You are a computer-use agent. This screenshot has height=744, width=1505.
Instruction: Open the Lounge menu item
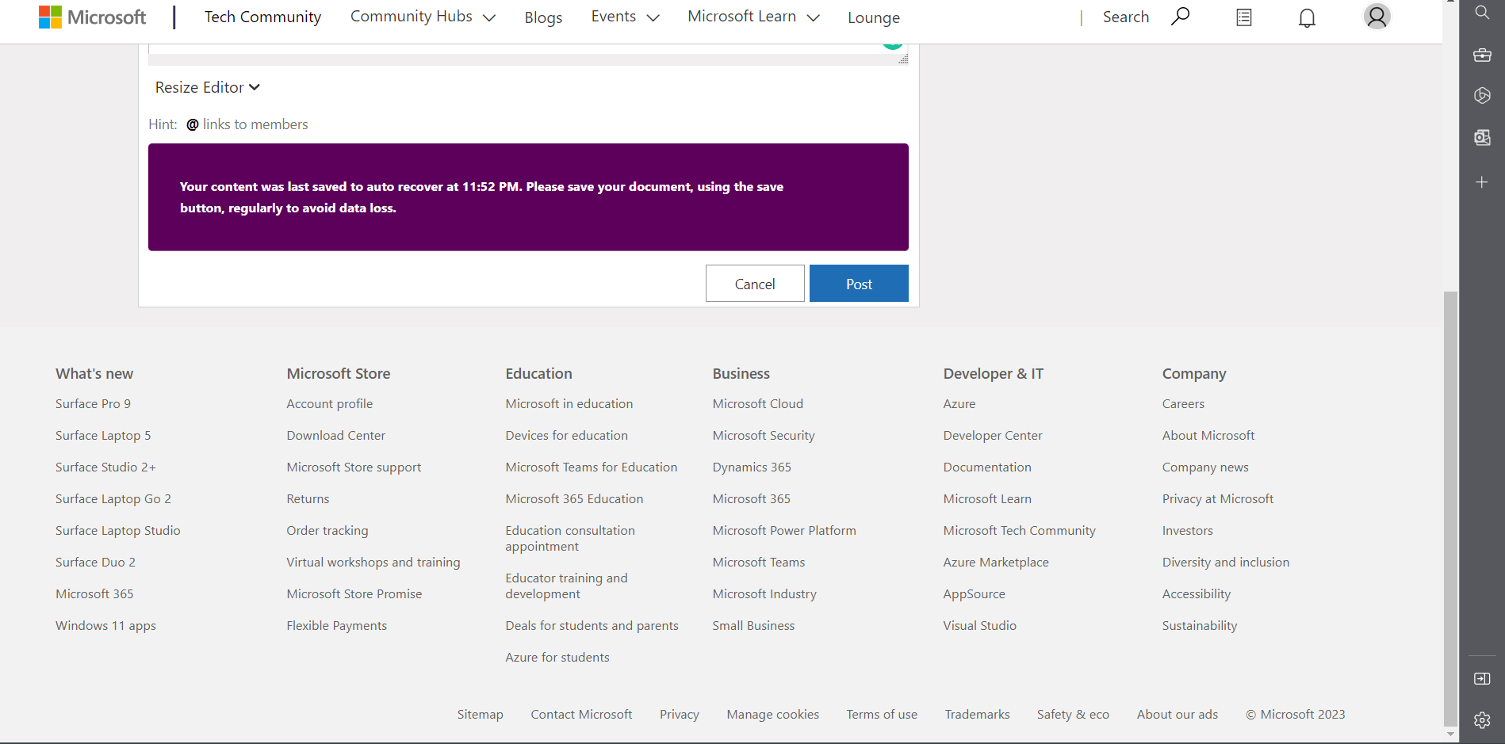point(874,17)
